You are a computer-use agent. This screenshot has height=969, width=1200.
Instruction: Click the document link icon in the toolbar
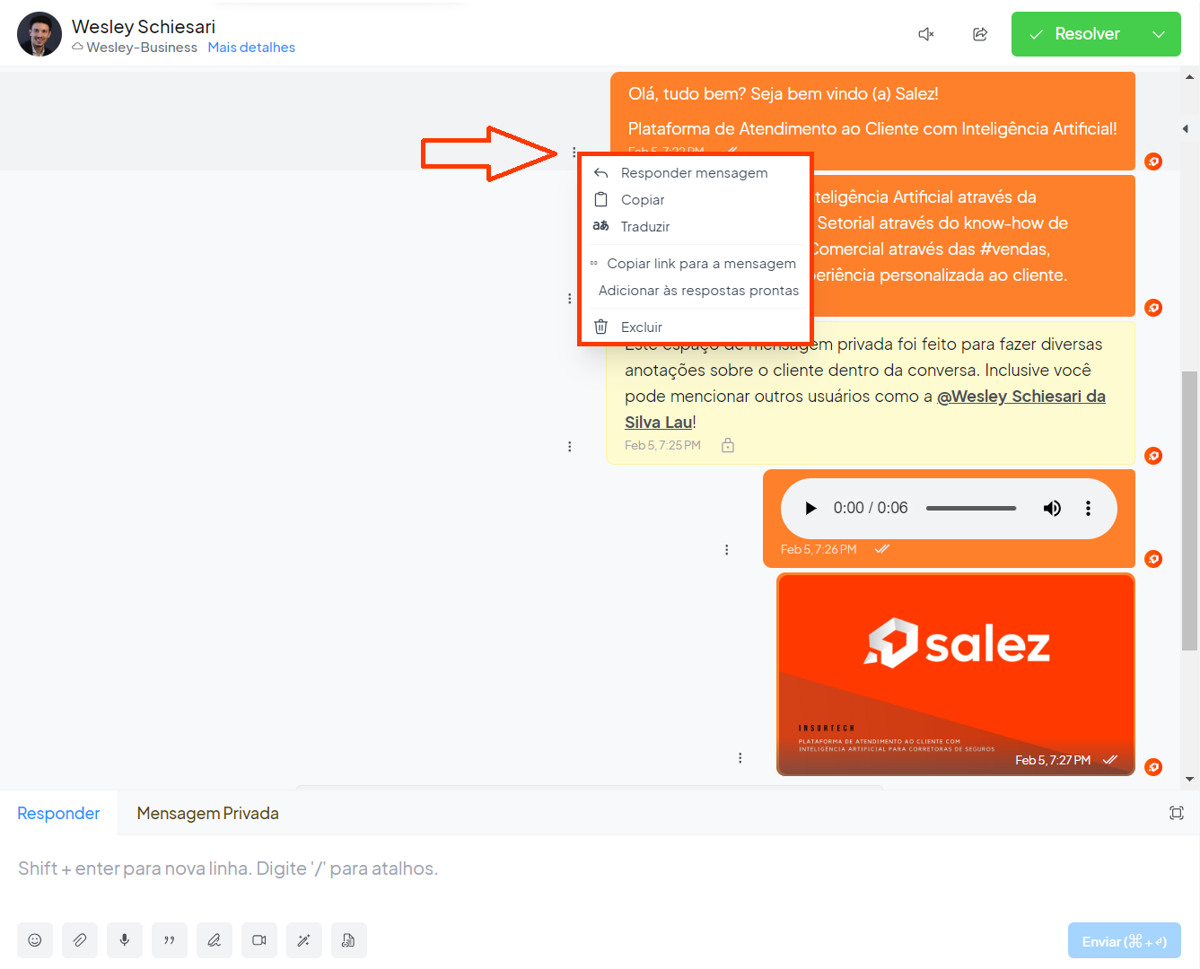349,940
